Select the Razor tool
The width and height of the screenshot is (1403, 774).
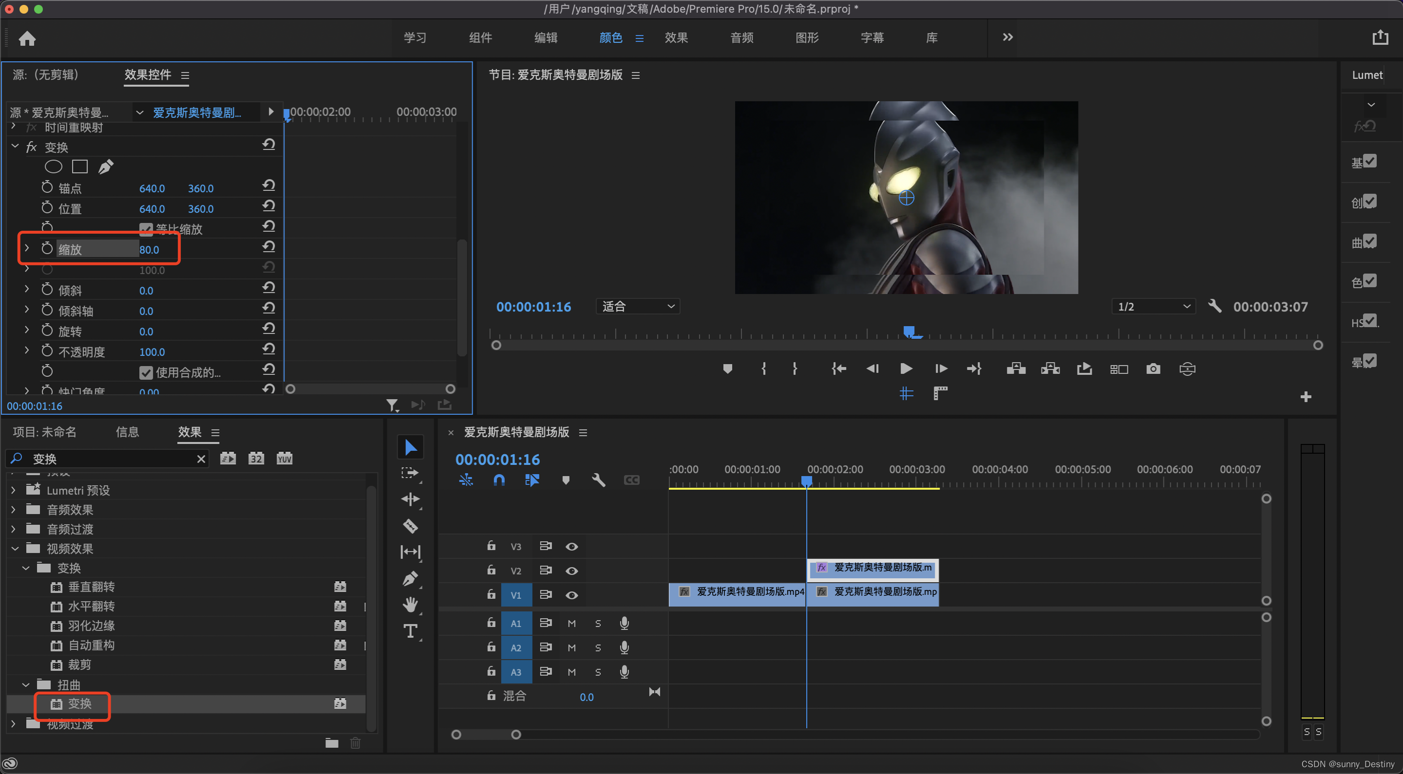point(410,526)
